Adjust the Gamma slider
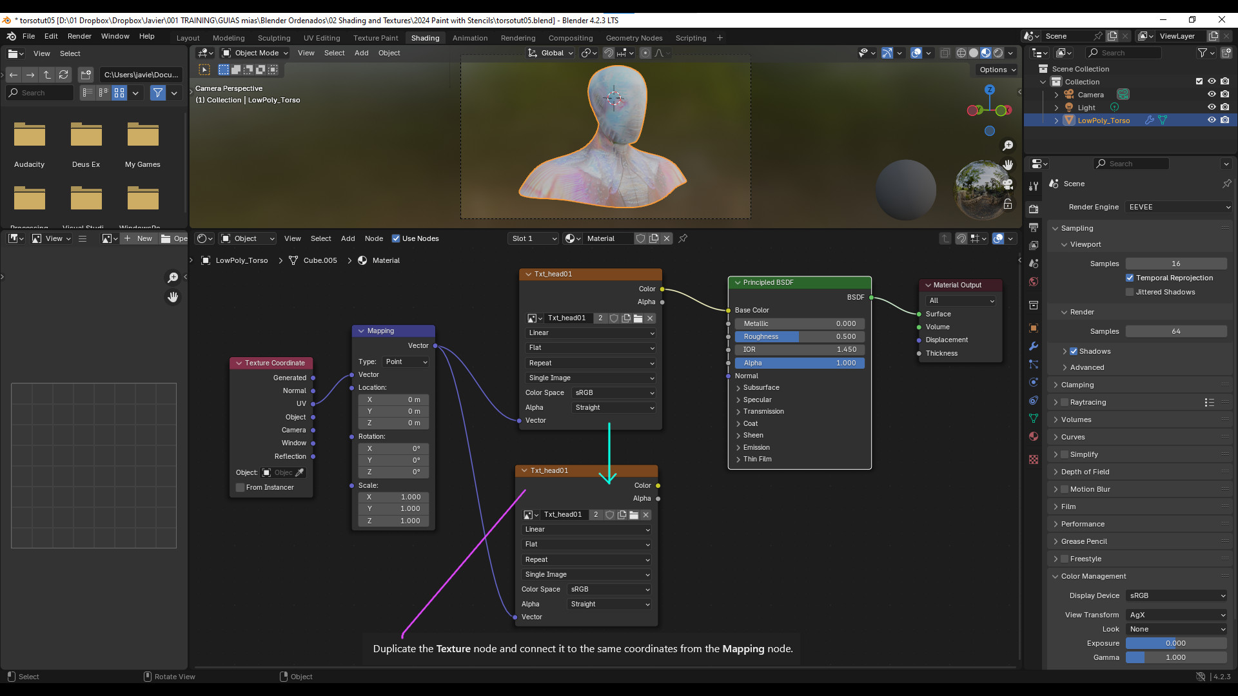 (1176, 657)
